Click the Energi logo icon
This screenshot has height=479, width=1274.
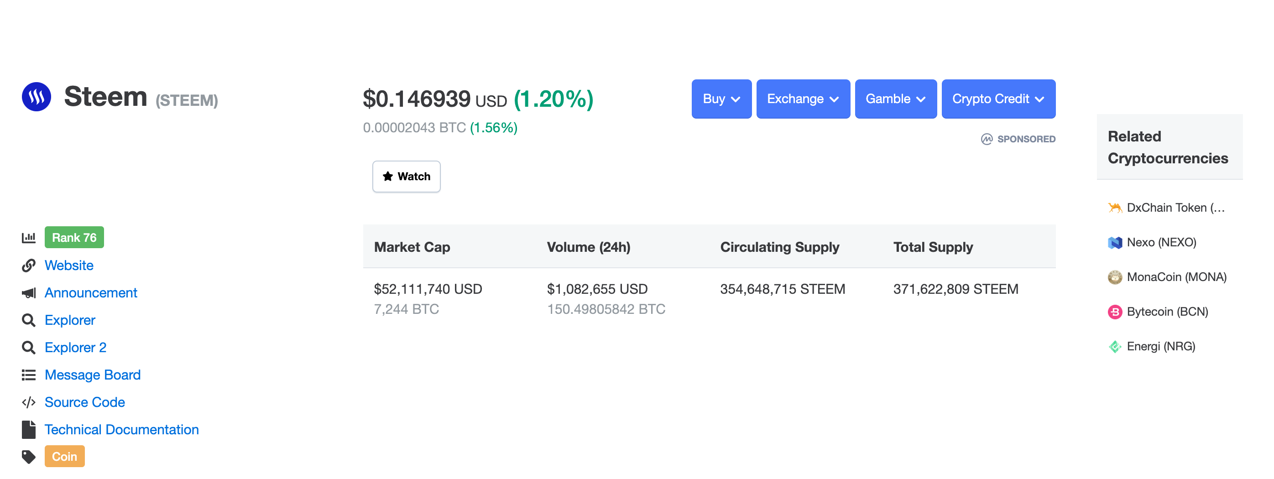pos(1114,347)
